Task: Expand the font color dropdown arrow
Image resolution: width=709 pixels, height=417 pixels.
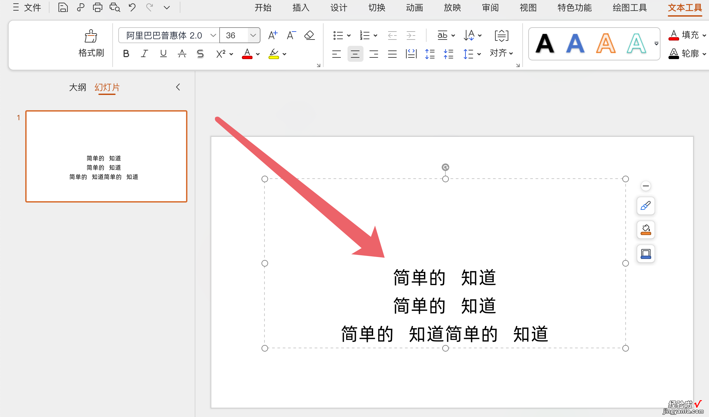Action: coord(258,54)
